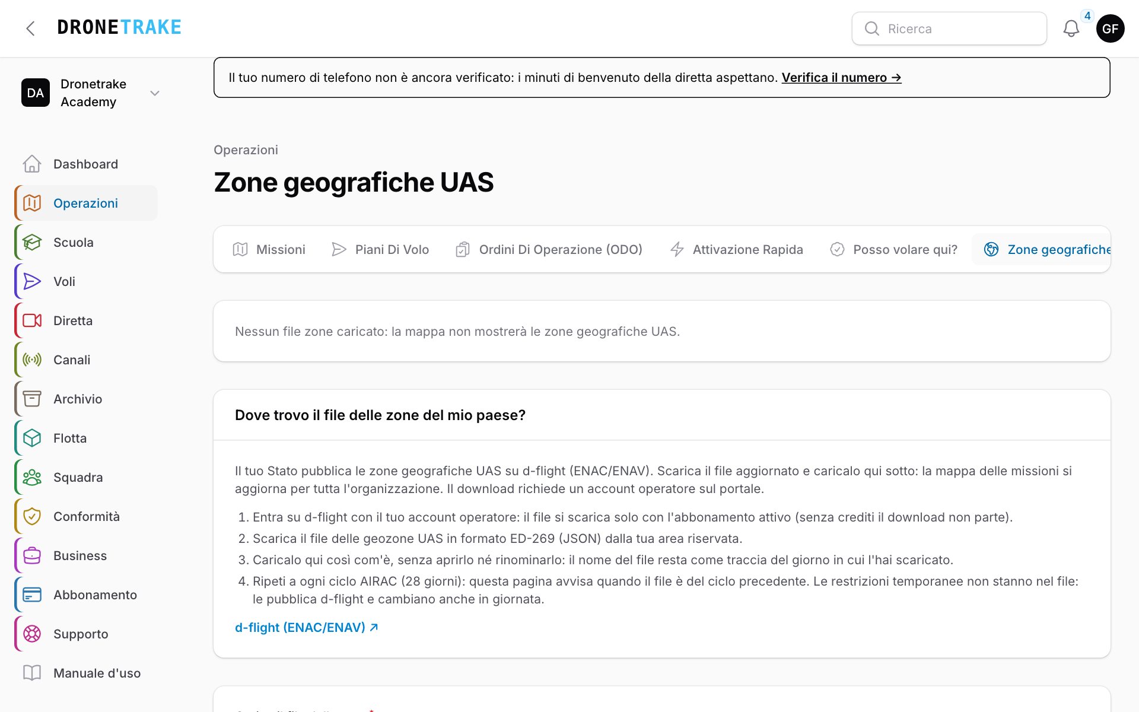Open the notifications bell
Viewport: 1139px width, 712px height.
(1071, 28)
